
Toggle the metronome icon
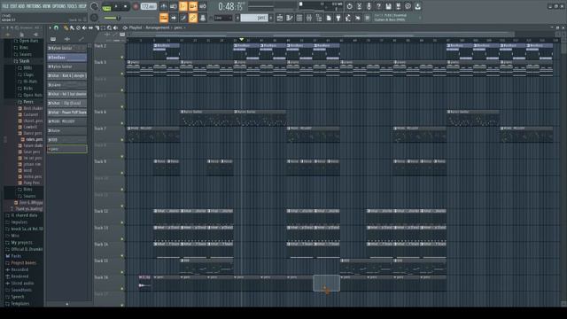coord(163,6)
